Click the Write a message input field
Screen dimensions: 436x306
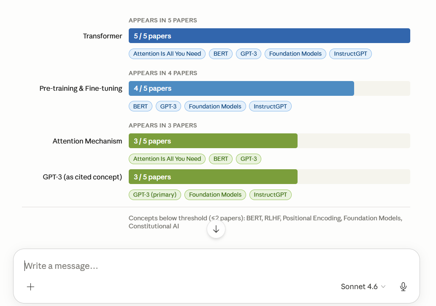217,266
